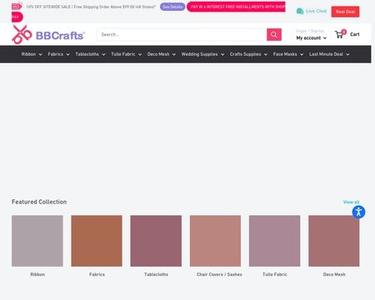Click the Real Deal button

point(345,12)
